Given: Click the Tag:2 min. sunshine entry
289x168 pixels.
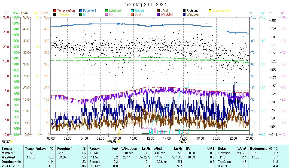Looking at the screenshot, I should coord(225,162).
